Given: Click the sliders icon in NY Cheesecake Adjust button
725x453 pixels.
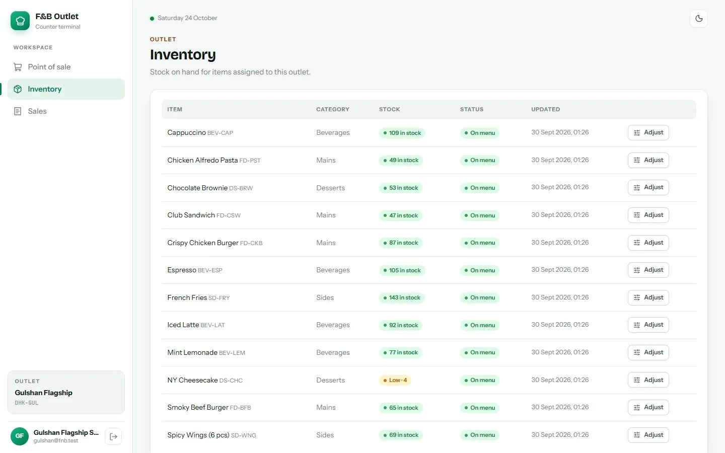Looking at the screenshot, I should point(637,381).
